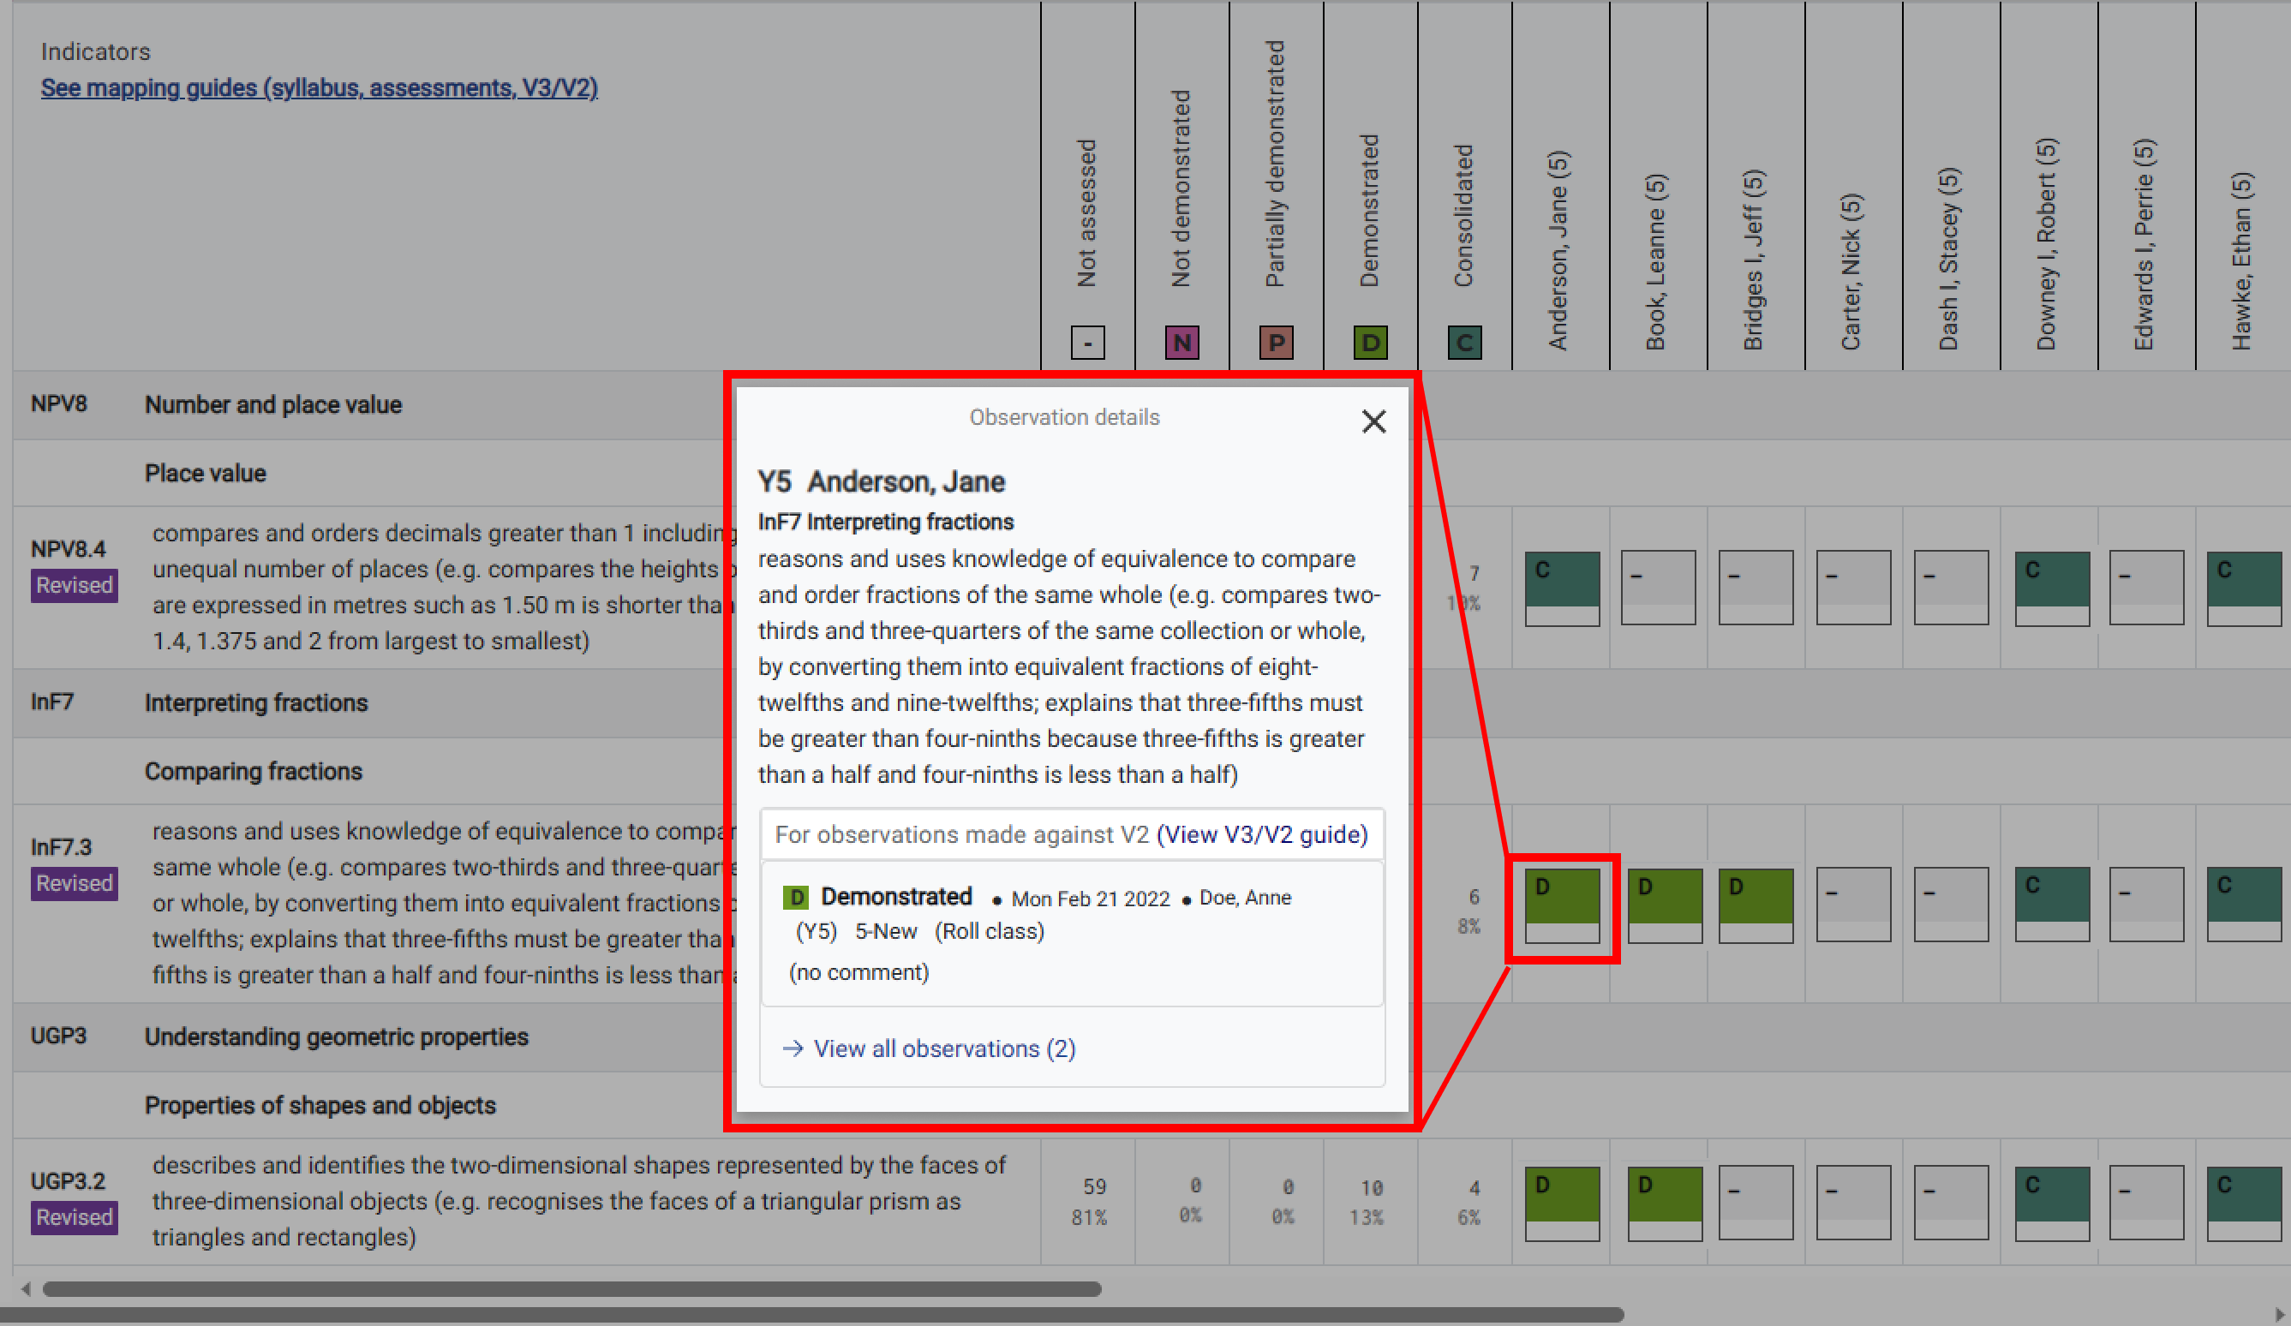This screenshot has width=2291, height=1326.
Task: Click the Revised badge under UGP3.2
Action: (75, 1217)
